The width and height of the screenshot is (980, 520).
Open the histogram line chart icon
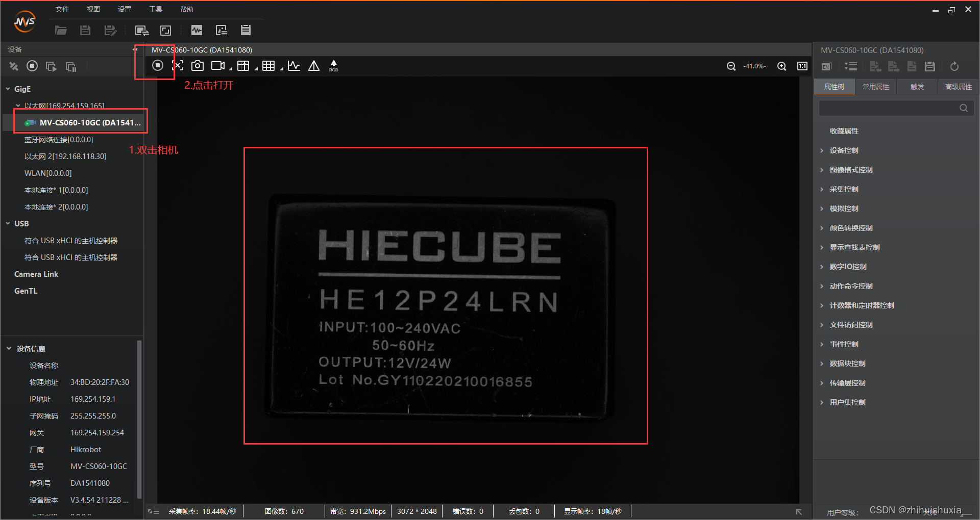tap(293, 66)
